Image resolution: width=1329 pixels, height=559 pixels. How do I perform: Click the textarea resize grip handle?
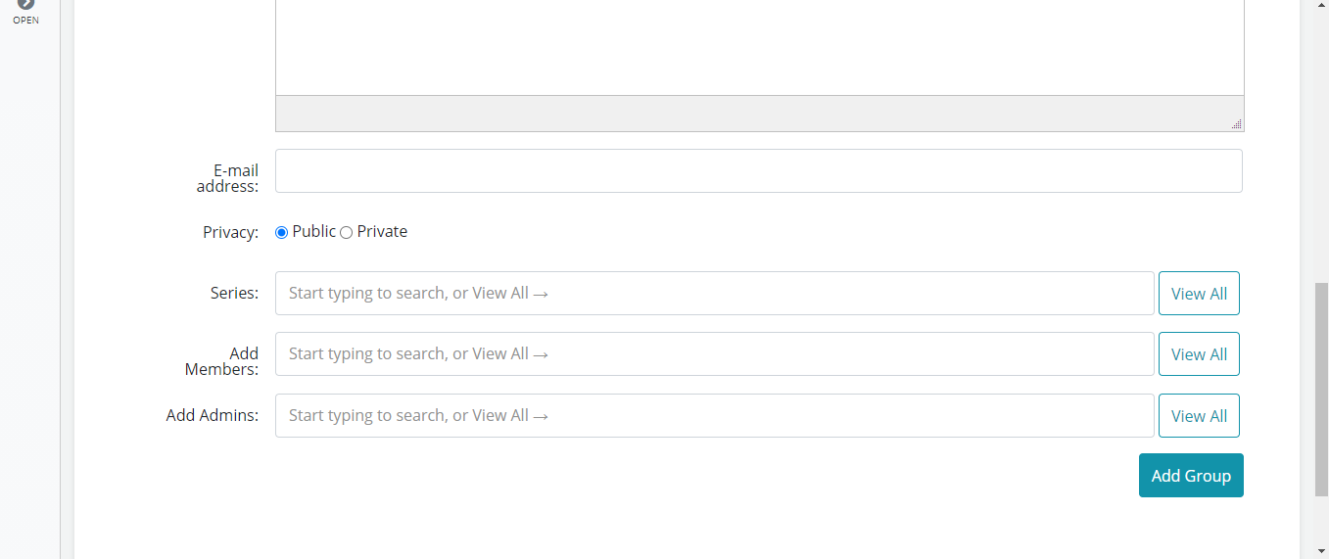click(1237, 123)
